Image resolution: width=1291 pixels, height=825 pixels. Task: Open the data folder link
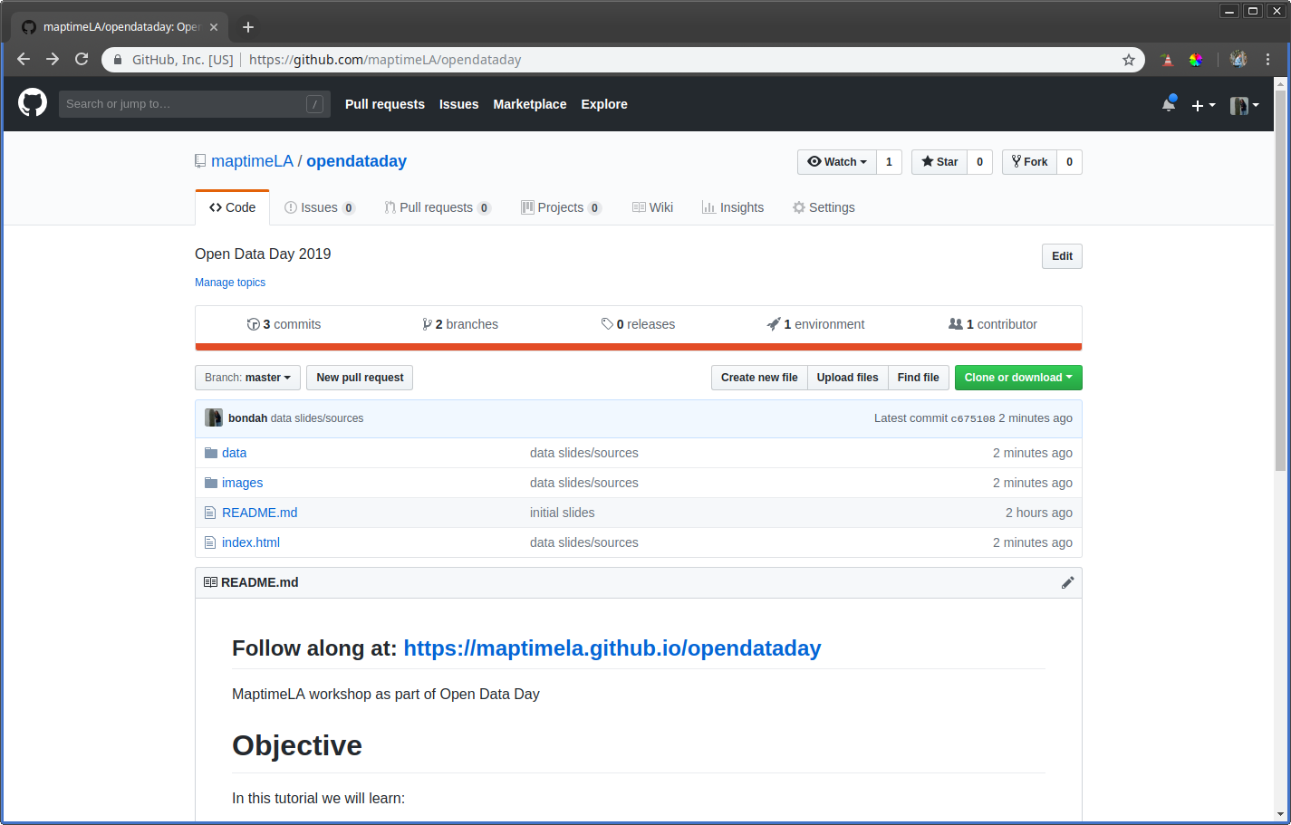[x=234, y=453]
